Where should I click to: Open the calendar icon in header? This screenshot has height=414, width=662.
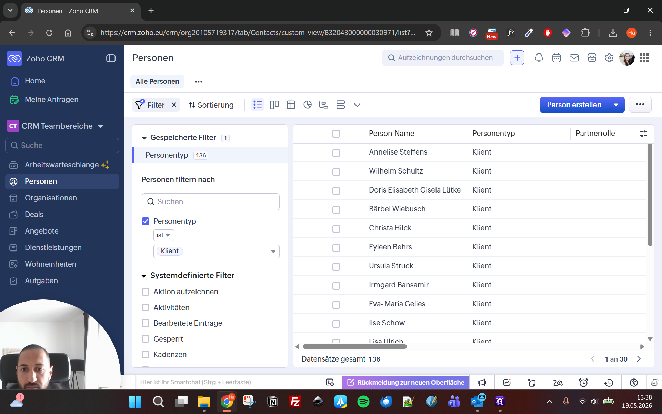556,58
